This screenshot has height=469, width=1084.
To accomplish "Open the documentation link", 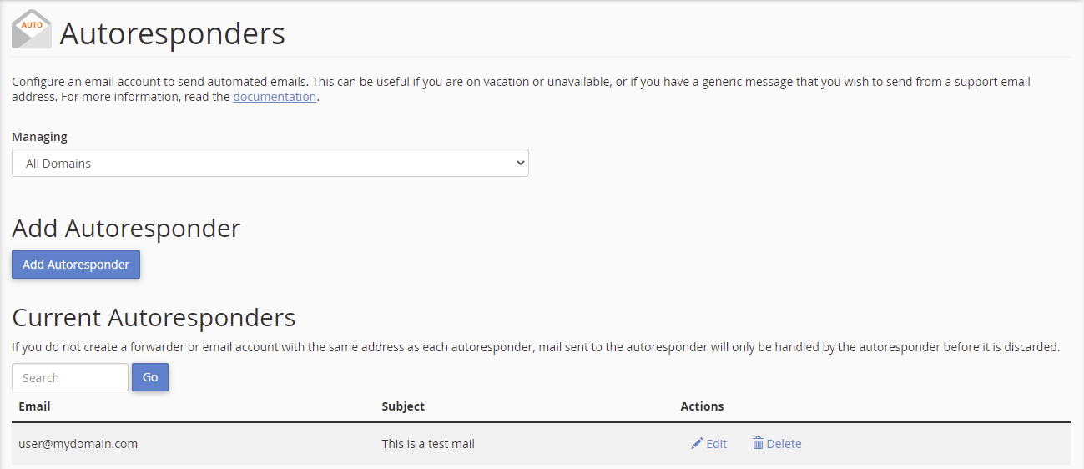I will coord(275,97).
